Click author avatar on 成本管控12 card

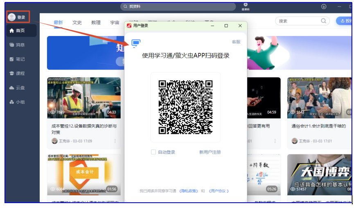pyautogui.click(x=54, y=141)
